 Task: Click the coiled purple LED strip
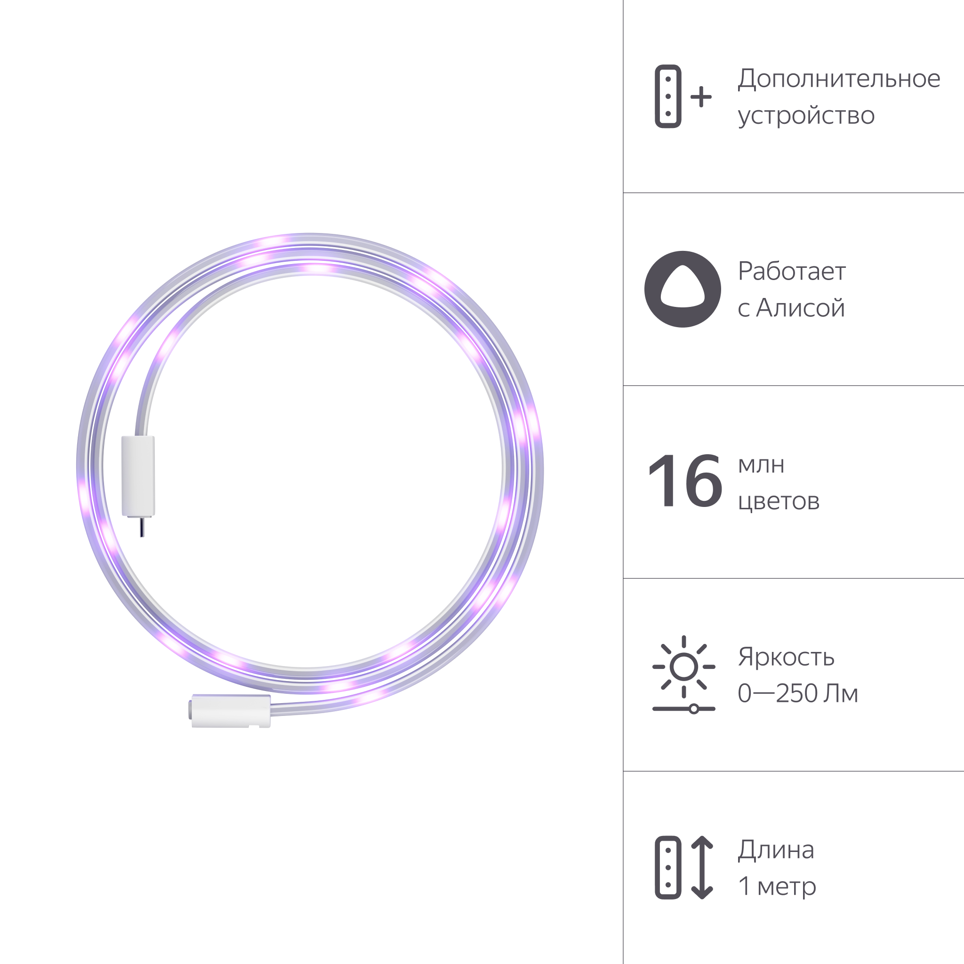[309, 464]
